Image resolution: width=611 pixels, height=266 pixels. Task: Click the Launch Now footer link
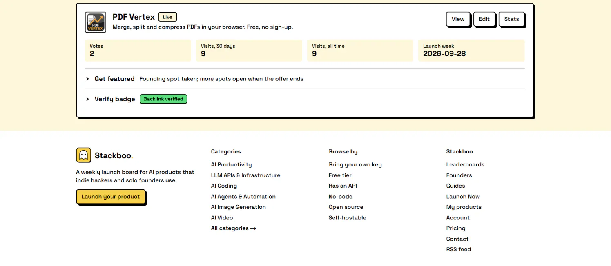[463, 197]
